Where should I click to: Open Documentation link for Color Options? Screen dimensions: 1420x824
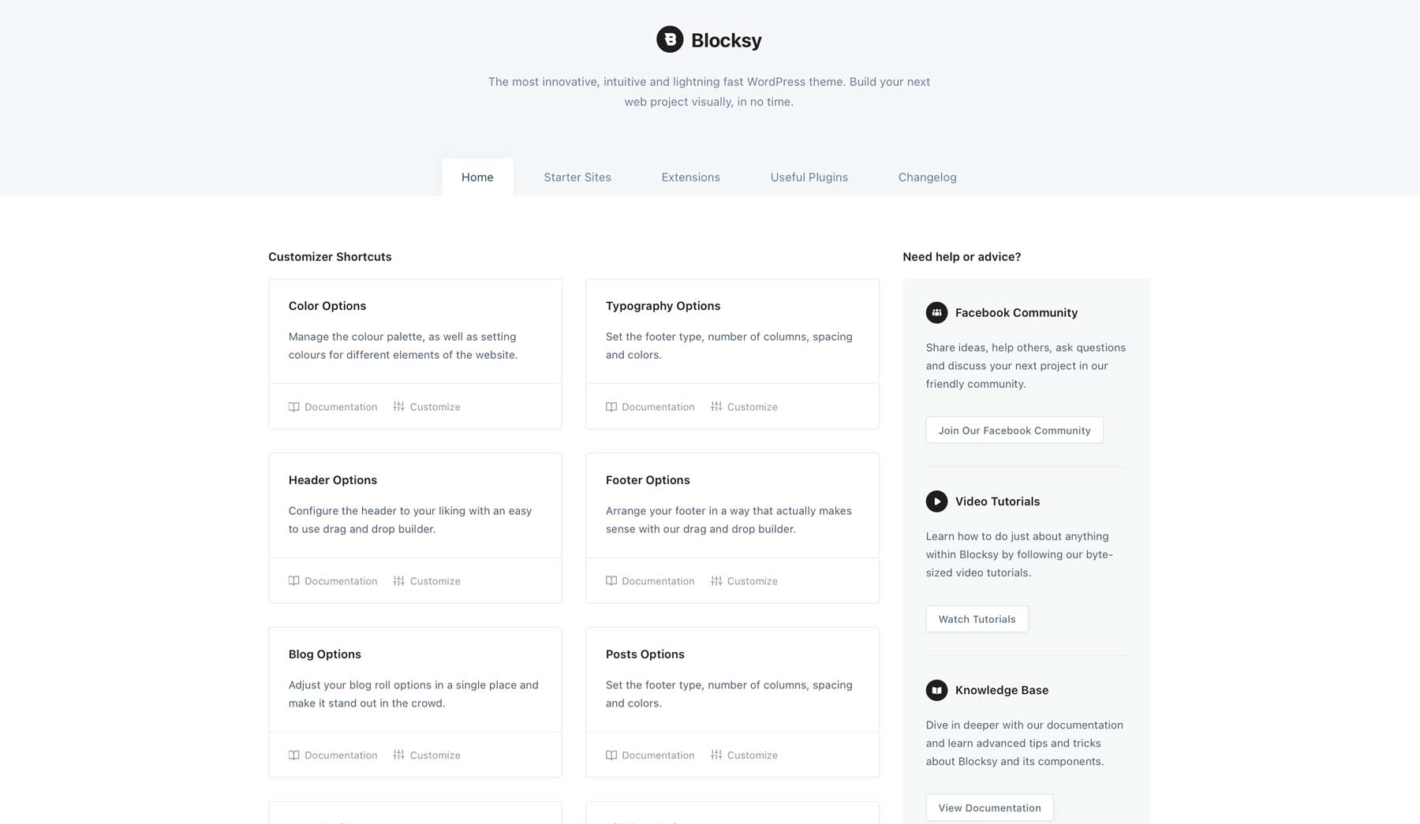pyautogui.click(x=333, y=407)
